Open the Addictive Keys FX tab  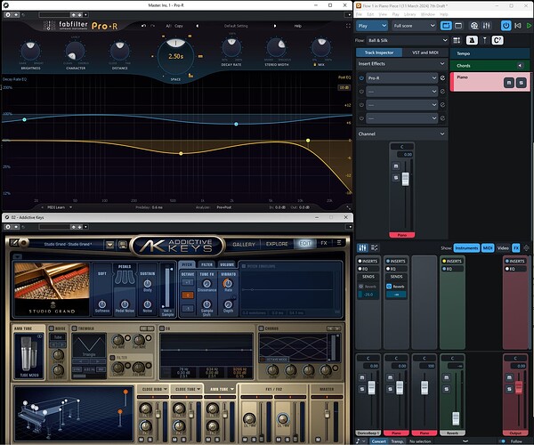pos(324,243)
